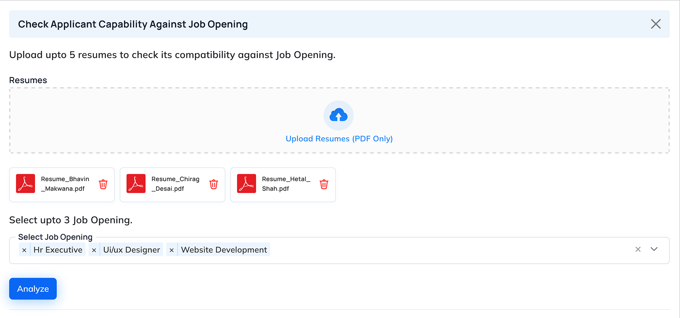This screenshot has height=318, width=680.
Task: Click the Resume_Hetal_Shah.pdf file name
Action: 286,184
